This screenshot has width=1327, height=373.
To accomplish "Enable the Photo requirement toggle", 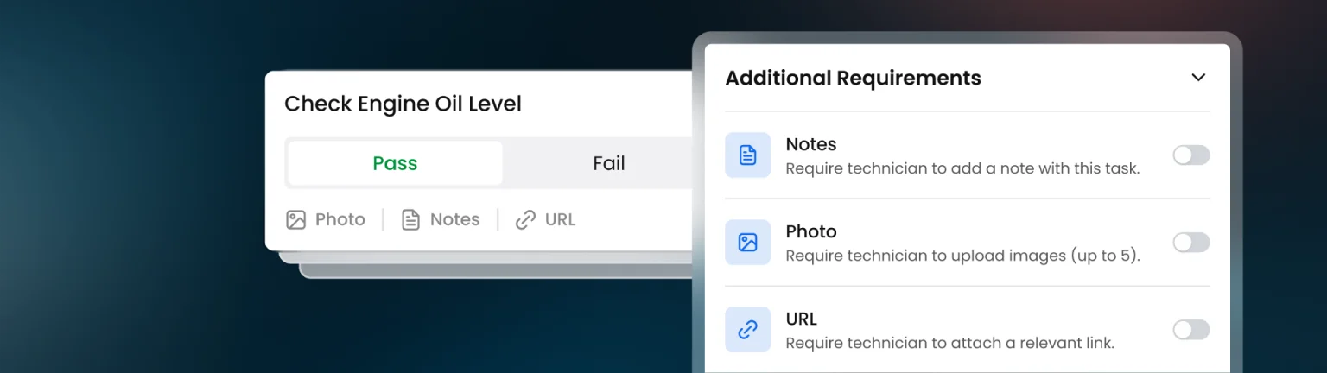I will coord(1191,243).
